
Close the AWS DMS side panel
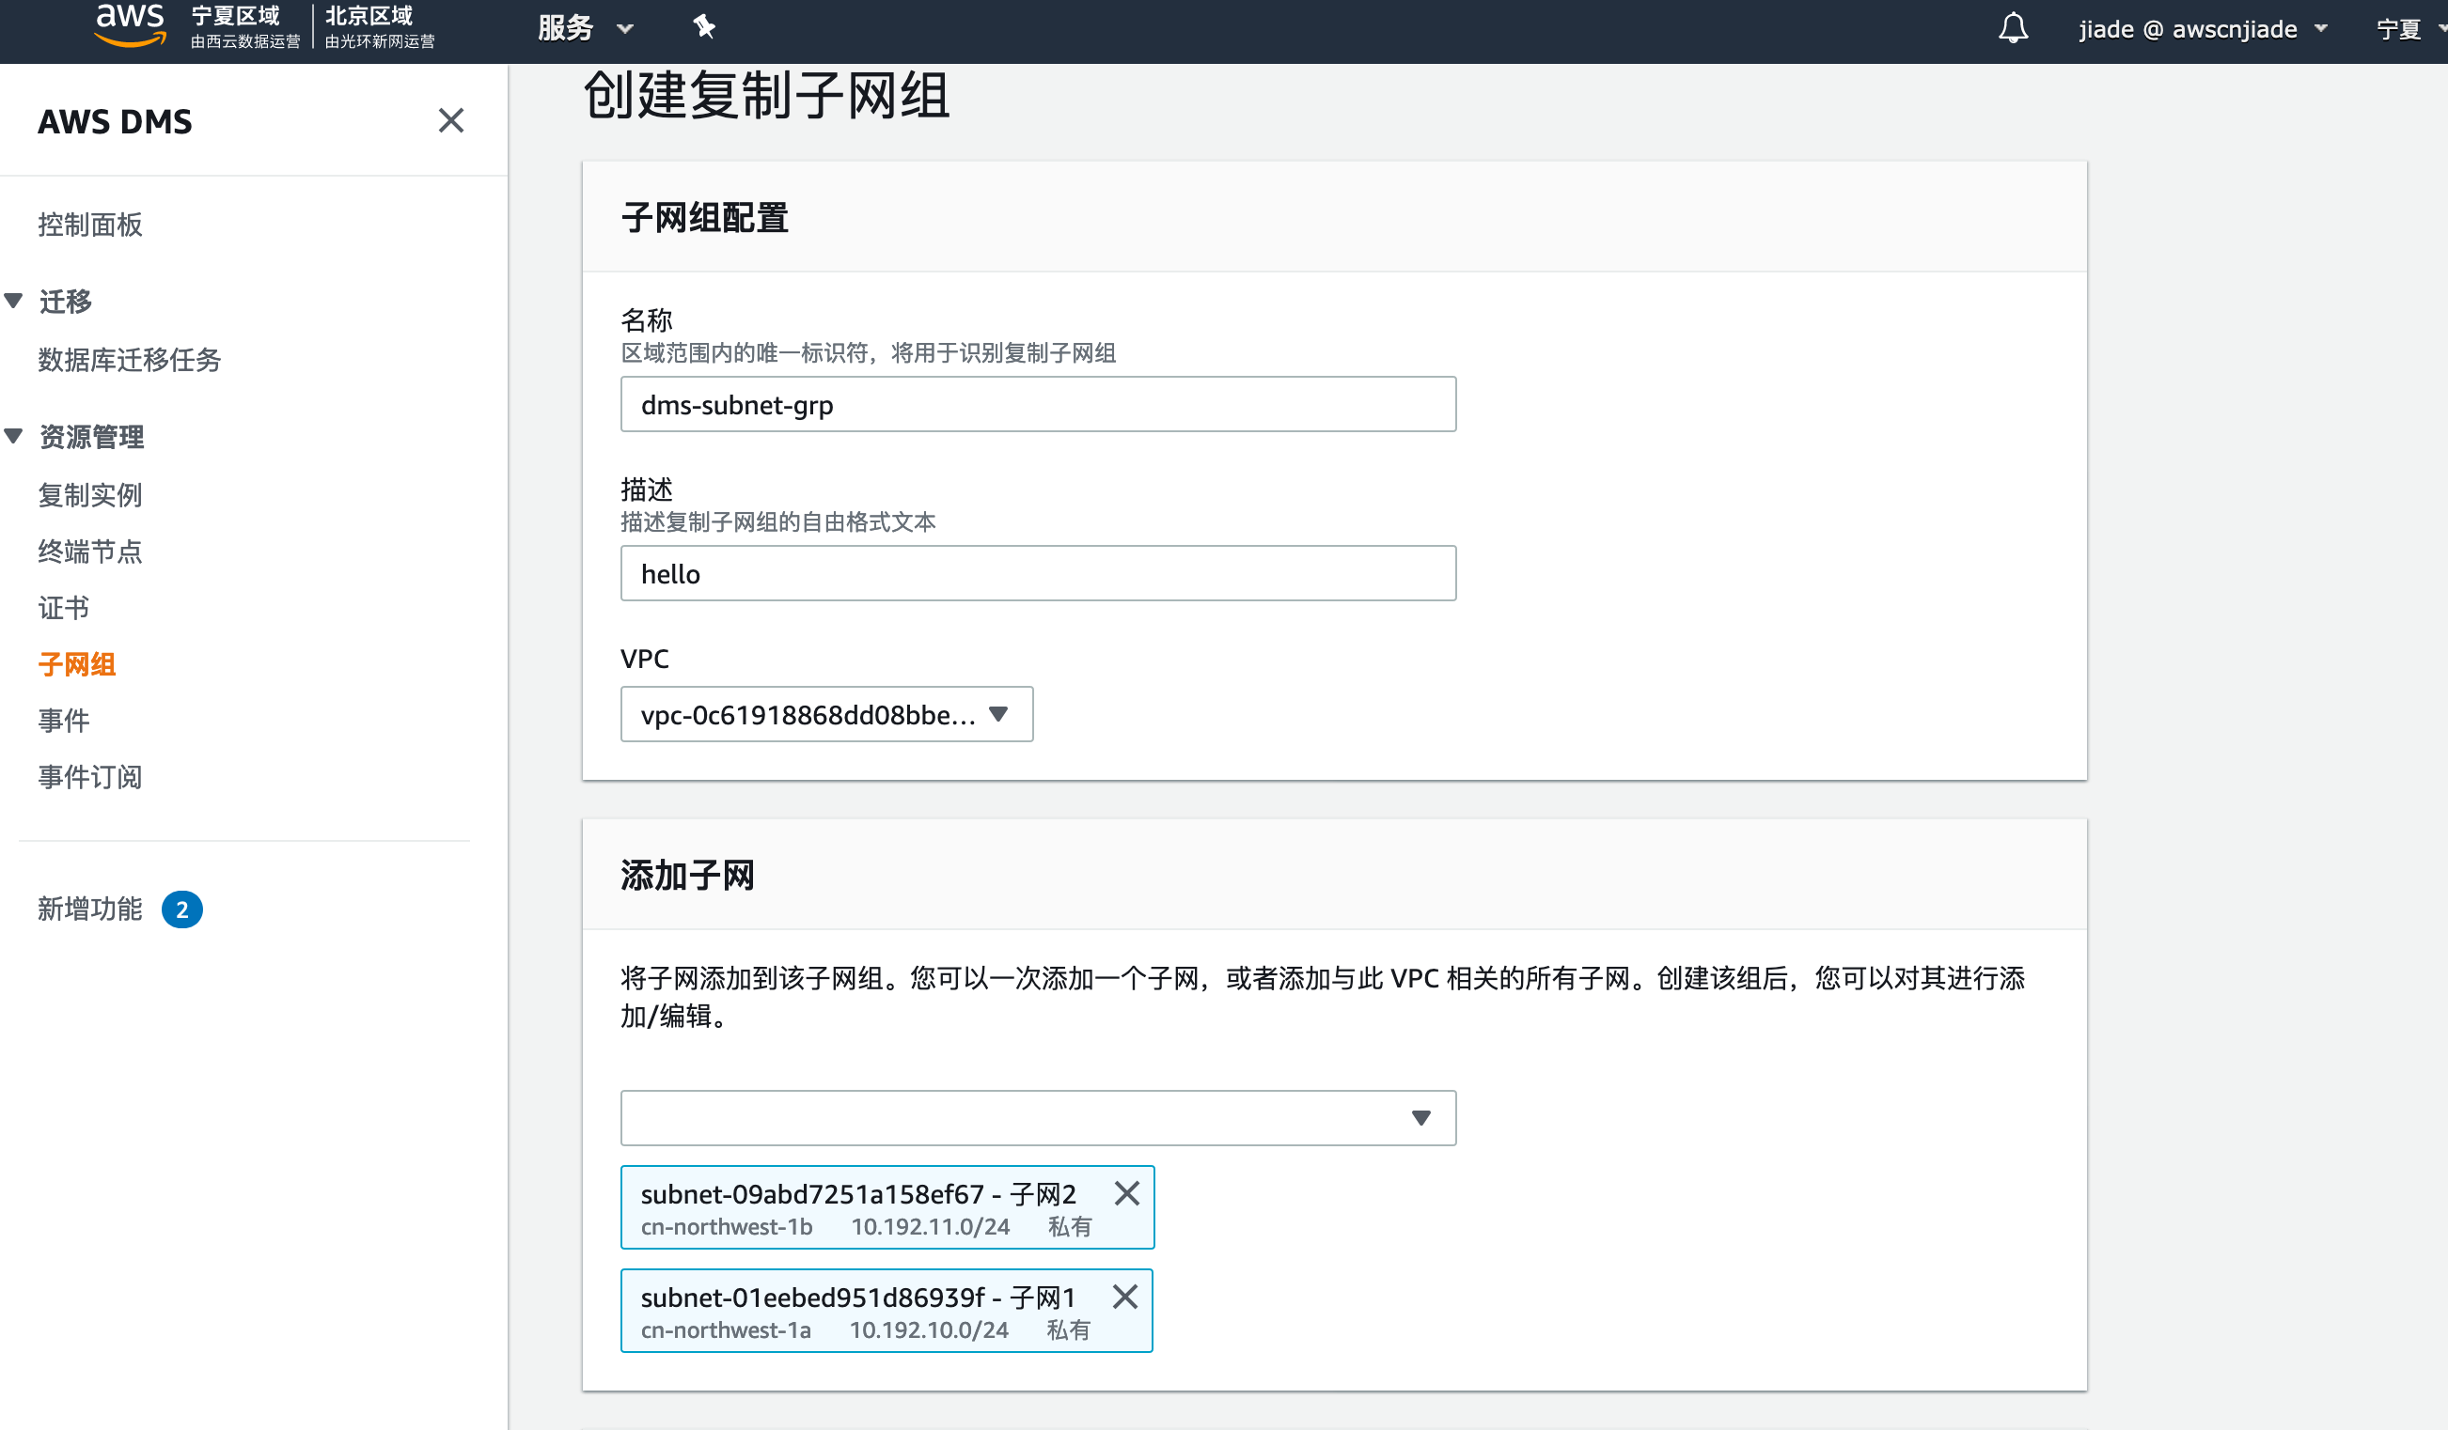pyautogui.click(x=450, y=119)
